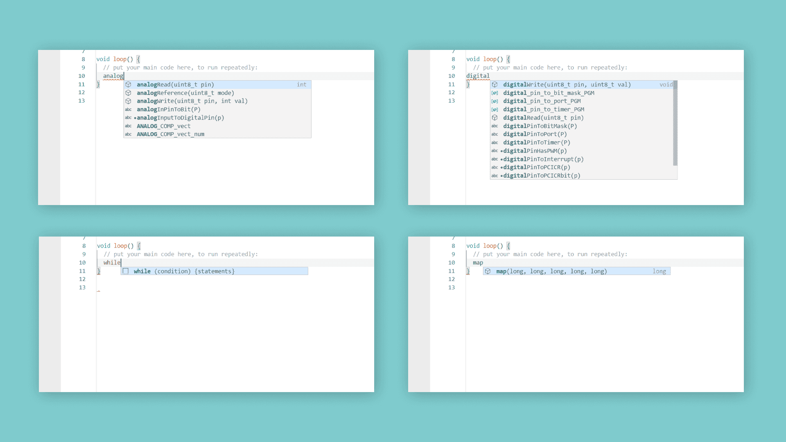This screenshot has height=442, width=786.
Task: Click the snippet square icon beside while
Action: click(126, 271)
